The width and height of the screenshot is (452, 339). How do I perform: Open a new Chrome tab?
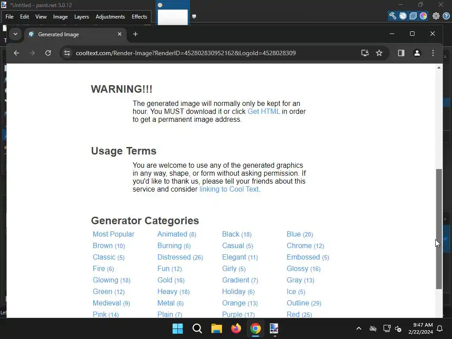pyautogui.click(x=135, y=34)
